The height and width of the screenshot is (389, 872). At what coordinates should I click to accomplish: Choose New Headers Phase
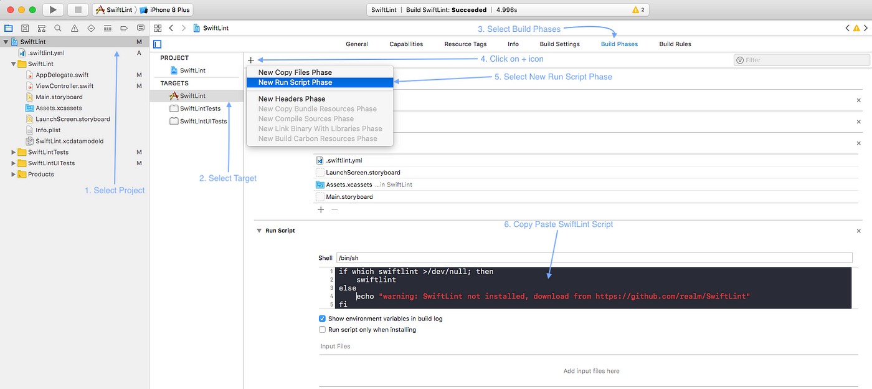320,98
